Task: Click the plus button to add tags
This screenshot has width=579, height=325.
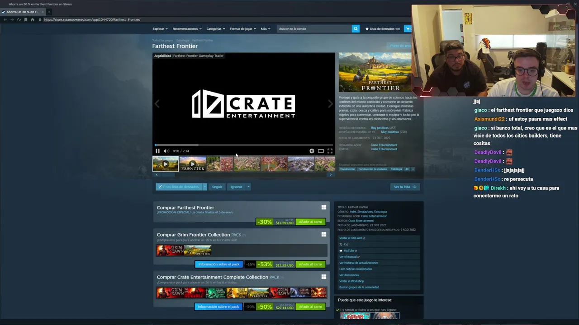Action: 413,169
